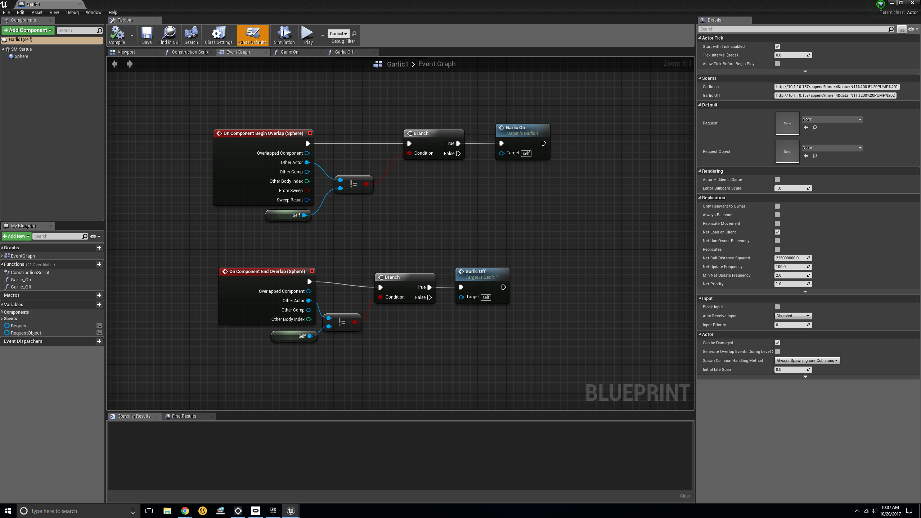
Task: Open Spawn Collision Handling Method dropdown
Action: point(807,360)
